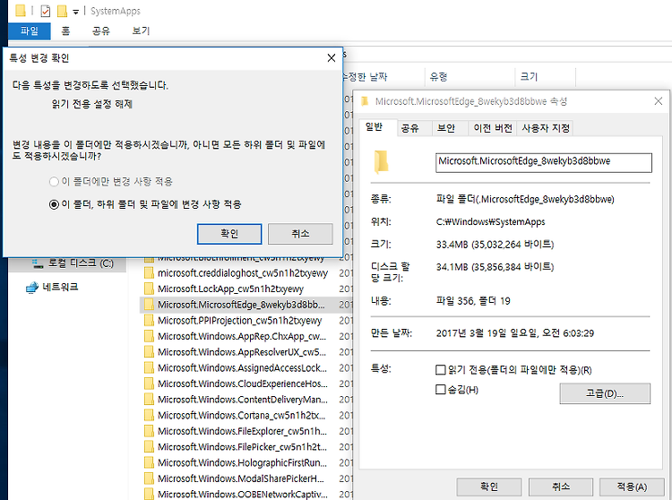This screenshot has width=672, height=500.
Task: Click 취소 in the properties window
Action: tap(561, 487)
